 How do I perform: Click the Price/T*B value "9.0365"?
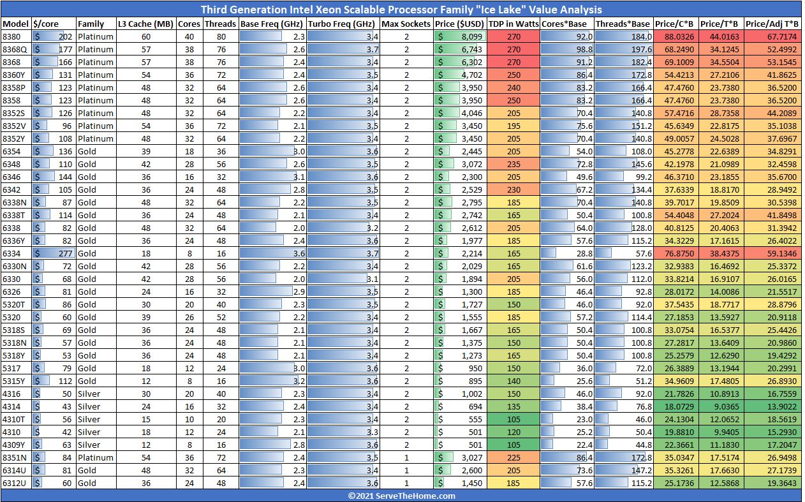tap(721, 406)
